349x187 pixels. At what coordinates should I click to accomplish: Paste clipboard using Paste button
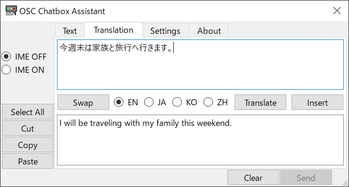point(28,161)
